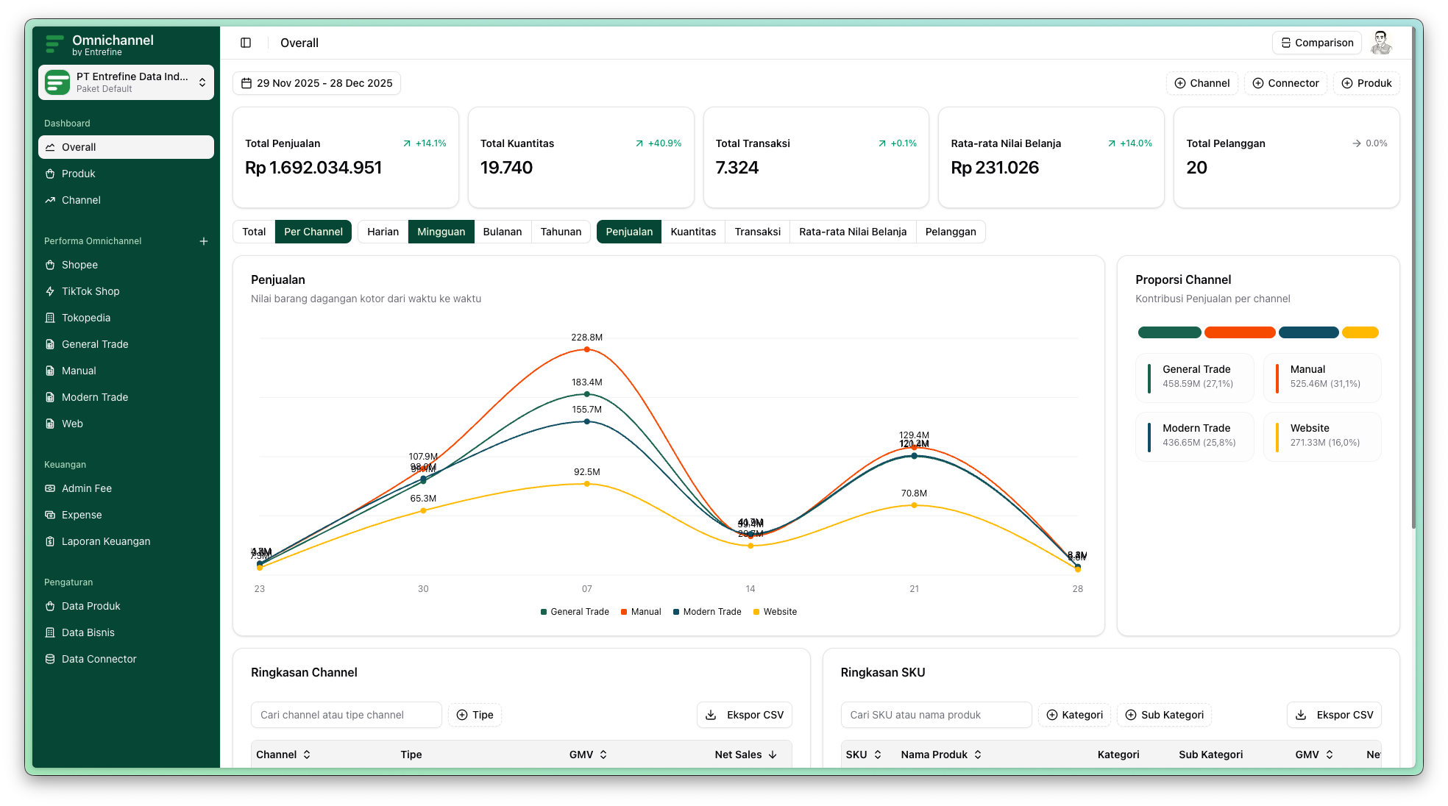Image resolution: width=1448 pixels, height=806 pixels.
Task: Select Tokopedia from Performa Omnichannel
Action: click(85, 318)
